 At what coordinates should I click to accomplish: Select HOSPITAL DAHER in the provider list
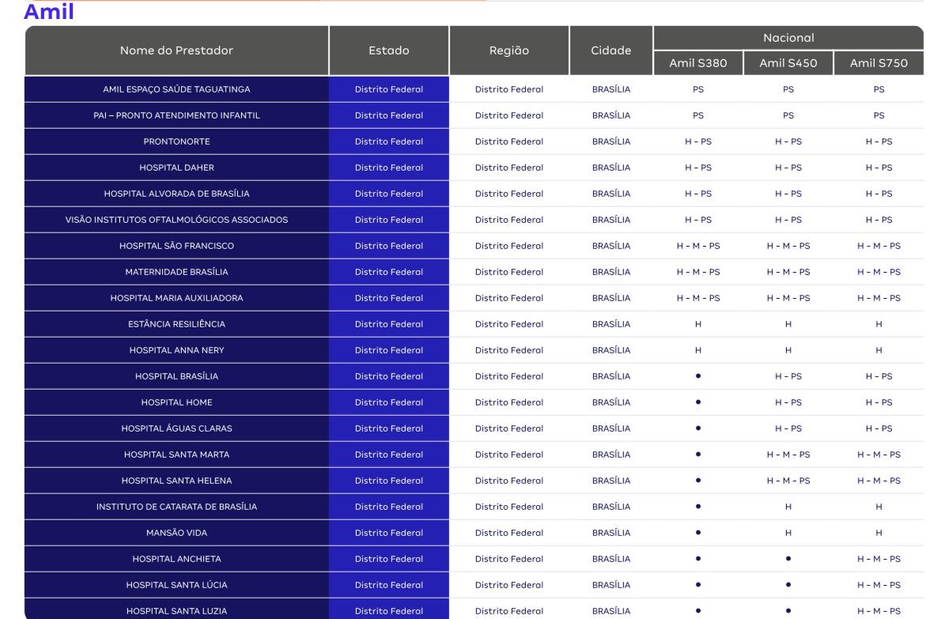coord(176,168)
